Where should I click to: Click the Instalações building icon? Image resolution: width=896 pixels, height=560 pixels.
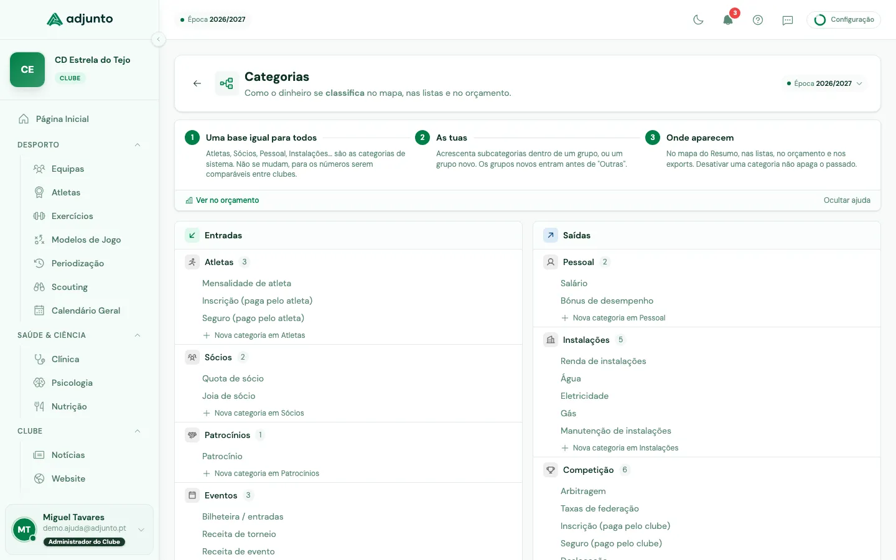tap(551, 340)
